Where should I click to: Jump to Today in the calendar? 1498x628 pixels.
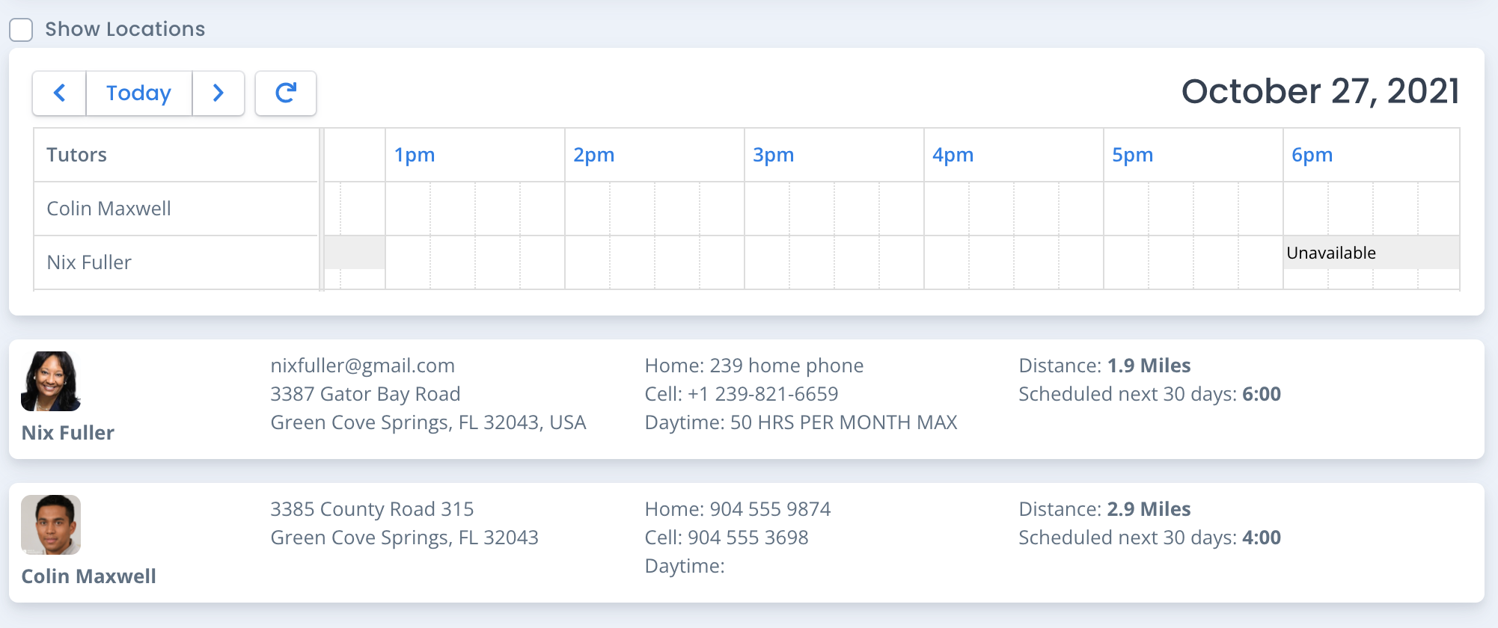click(x=139, y=93)
